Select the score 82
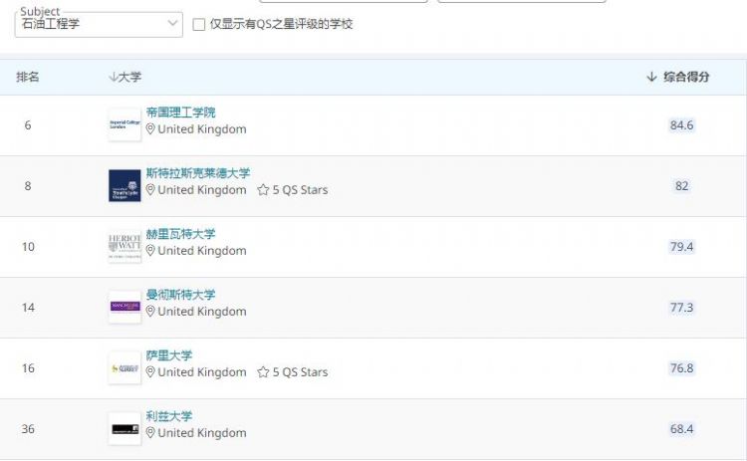 [x=681, y=186]
